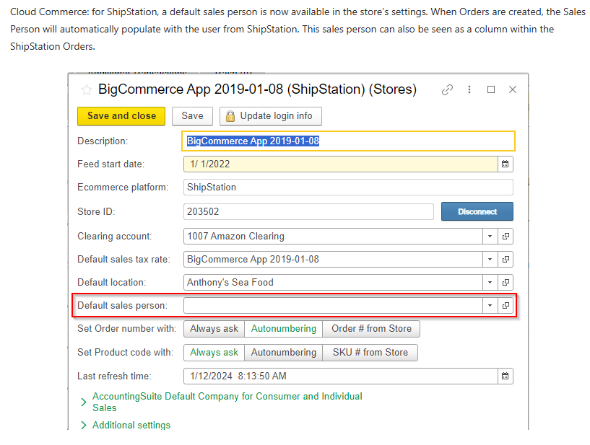Open calendar picker for Feed start date
The width and height of the screenshot is (590, 445).
[x=506, y=164]
